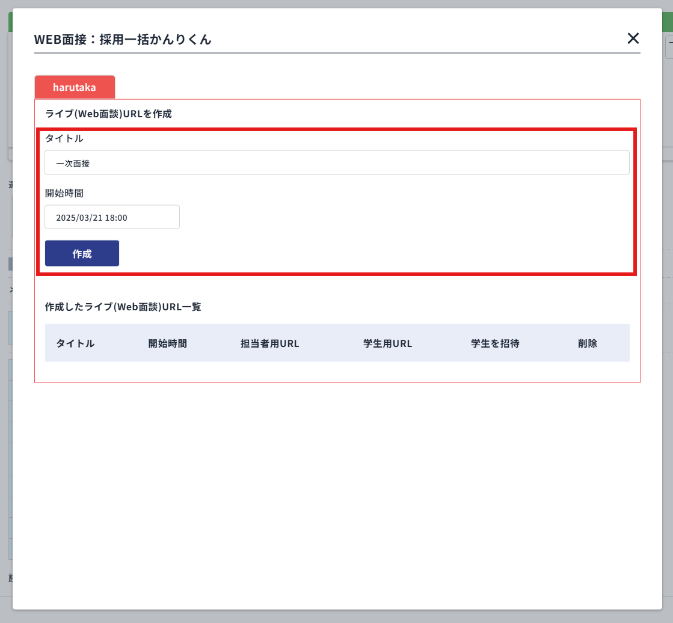The width and height of the screenshot is (673, 623).
Task: Click the partially hidden button at right edge
Action: 669,47
